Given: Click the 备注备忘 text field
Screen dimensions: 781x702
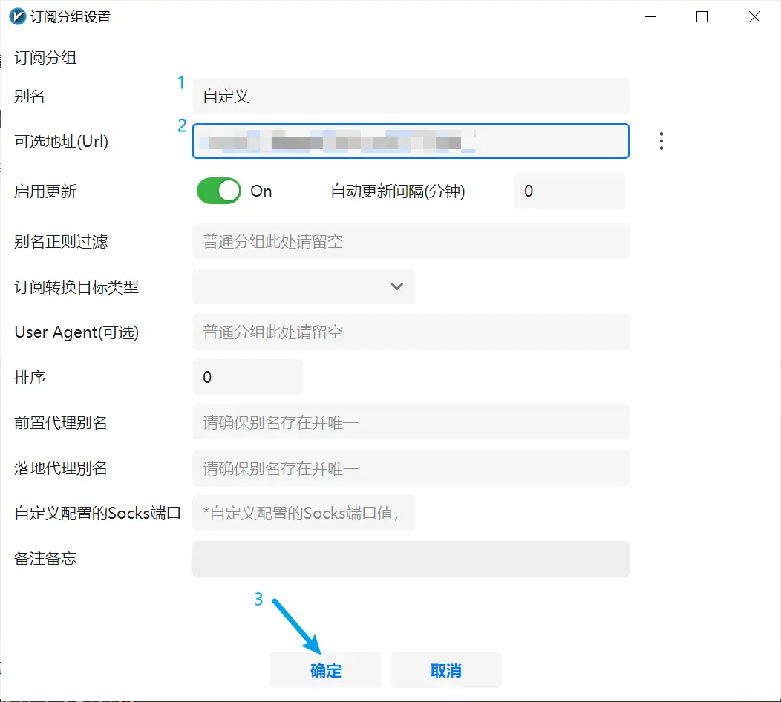Looking at the screenshot, I should pos(411,559).
